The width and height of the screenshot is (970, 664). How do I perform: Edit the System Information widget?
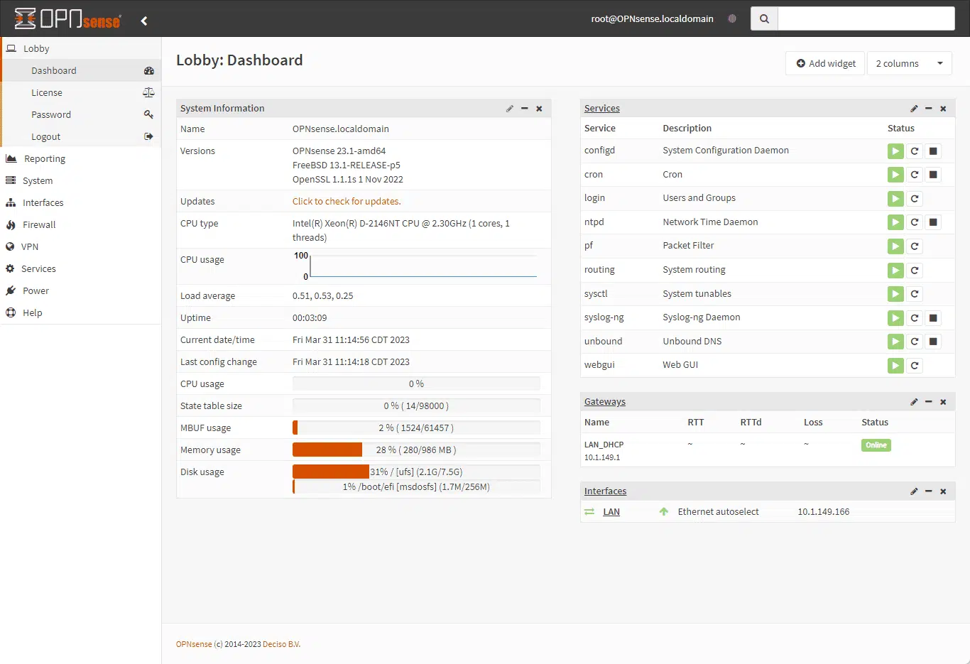[x=509, y=109]
